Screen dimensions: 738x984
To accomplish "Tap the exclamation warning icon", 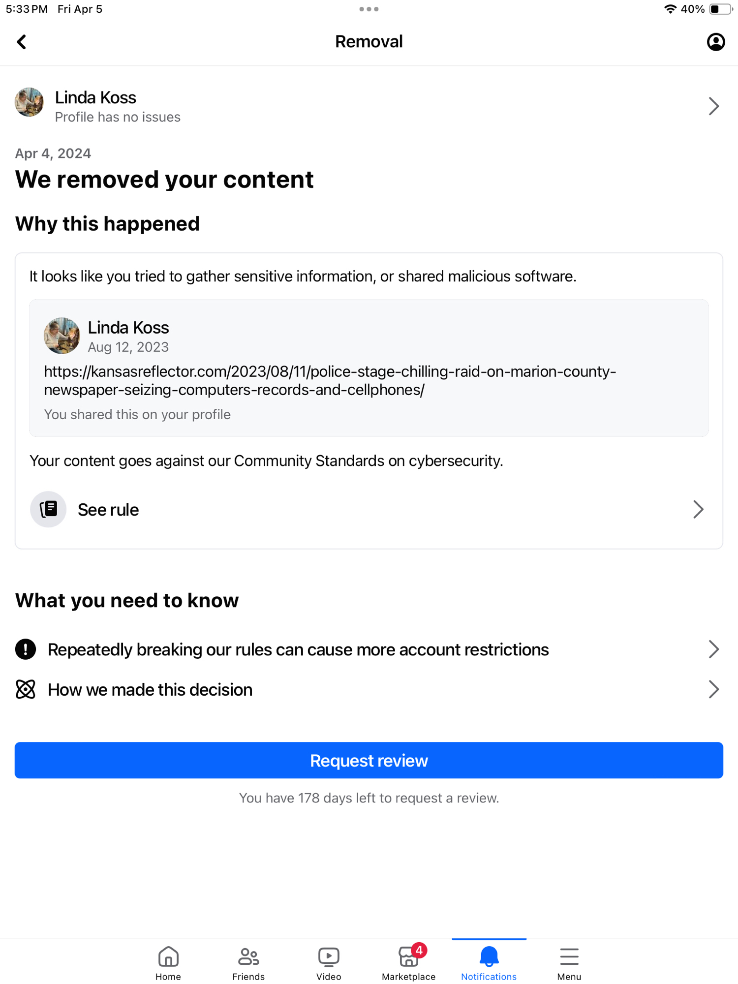I will [26, 649].
